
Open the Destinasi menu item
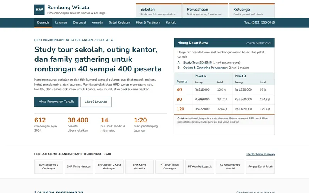pos(79,22)
